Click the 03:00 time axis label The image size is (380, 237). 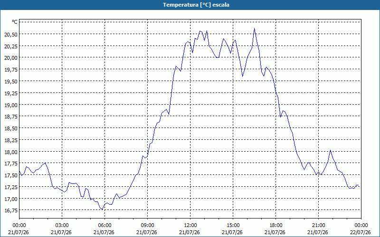click(62, 226)
